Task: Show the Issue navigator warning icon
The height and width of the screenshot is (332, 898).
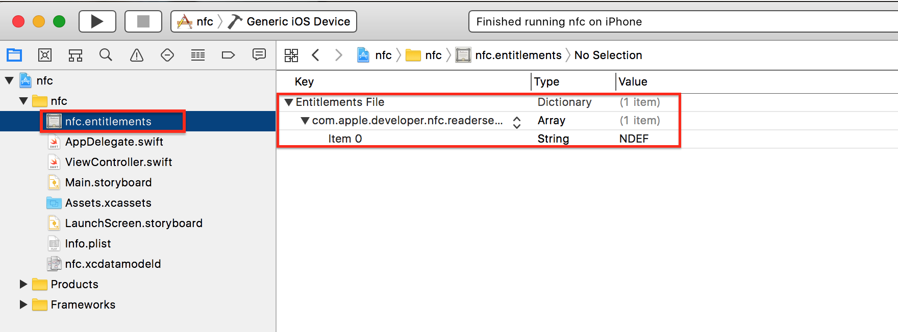Action: point(137,55)
